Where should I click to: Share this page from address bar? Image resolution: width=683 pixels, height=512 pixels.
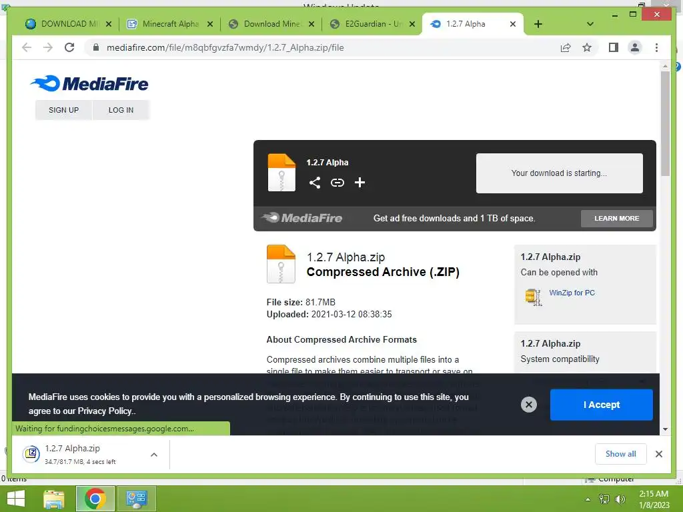(566, 47)
